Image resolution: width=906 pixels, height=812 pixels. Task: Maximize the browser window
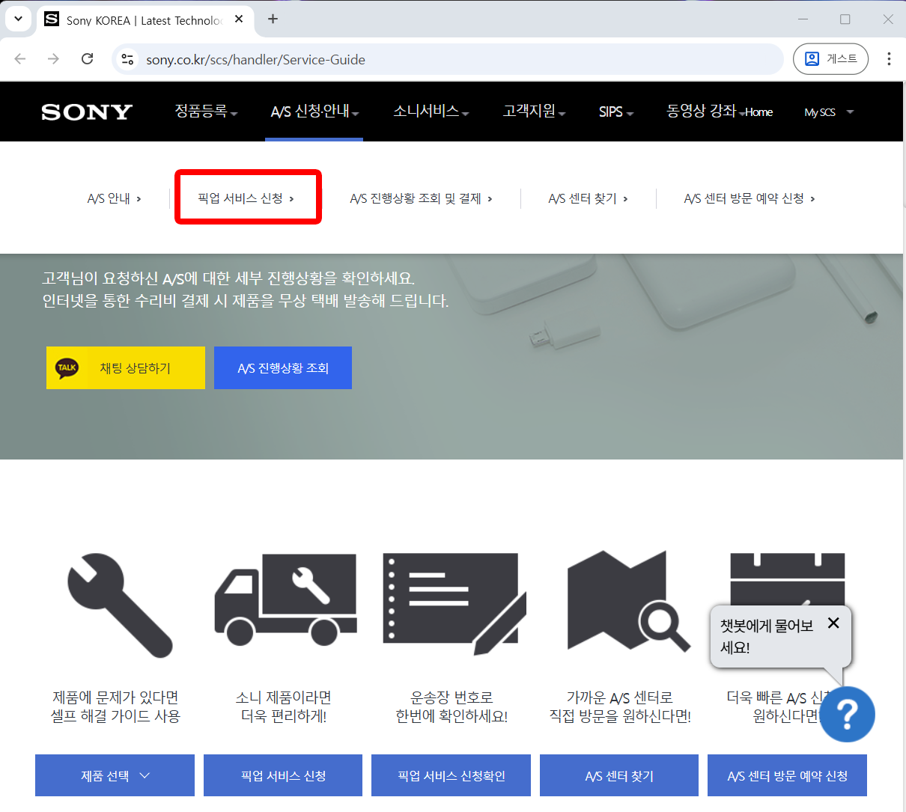coord(845,19)
